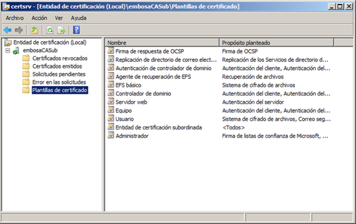
Task: Select the Certificados revocados folder
Action: tap(59, 58)
